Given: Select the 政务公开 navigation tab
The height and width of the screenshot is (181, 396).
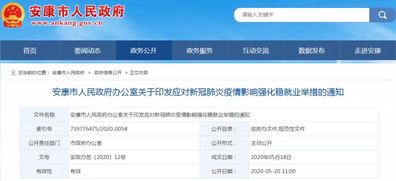Looking at the screenshot, I should pyautogui.click(x=143, y=51).
